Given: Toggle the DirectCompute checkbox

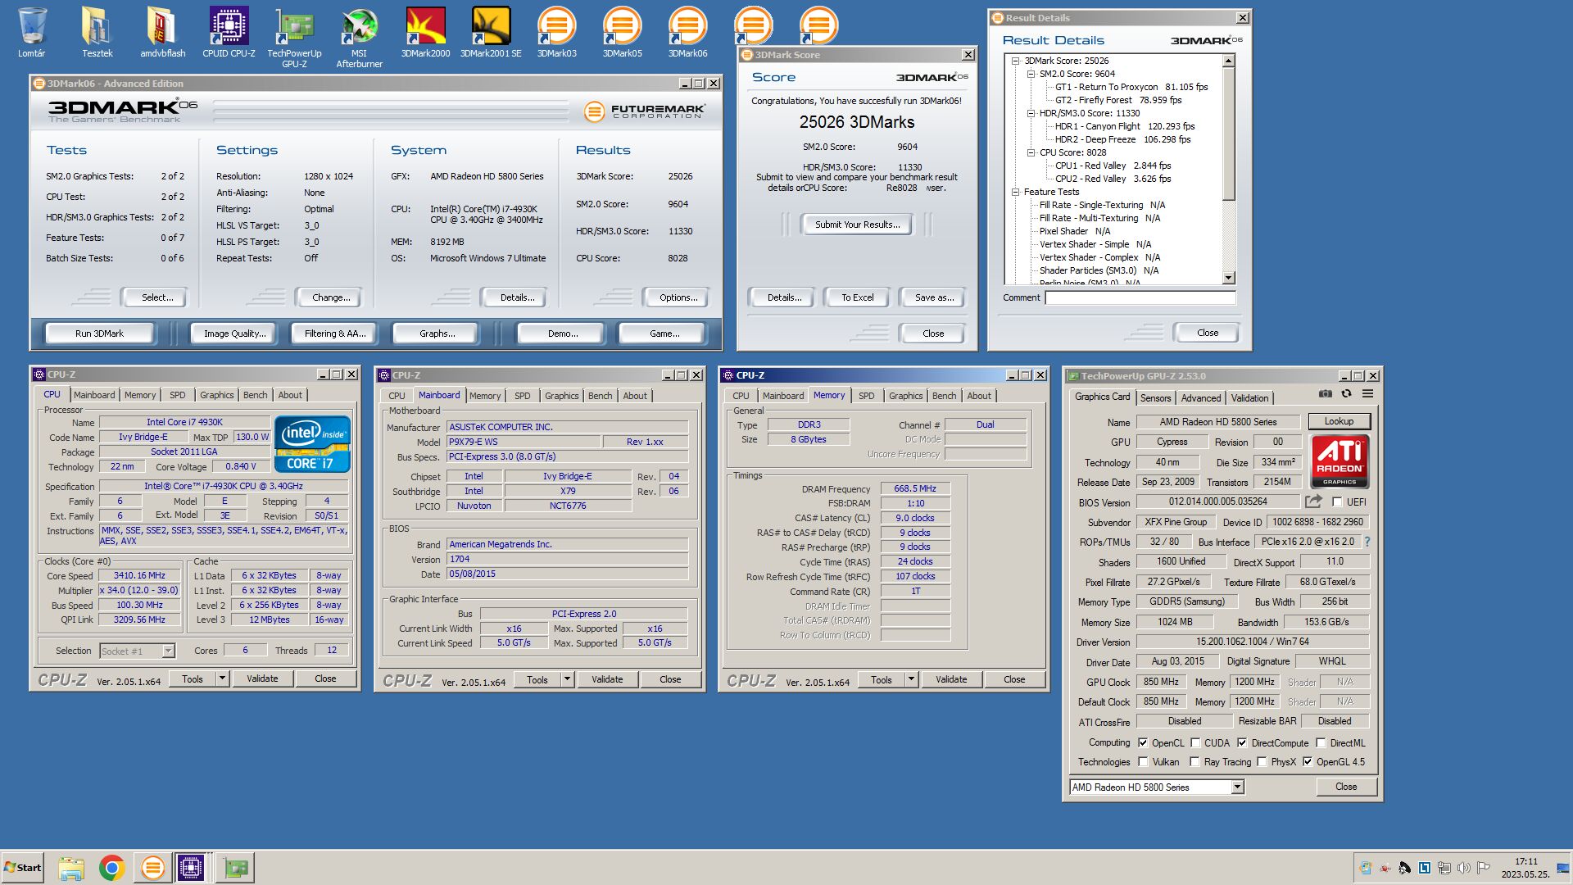Looking at the screenshot, I should 1242,742.
